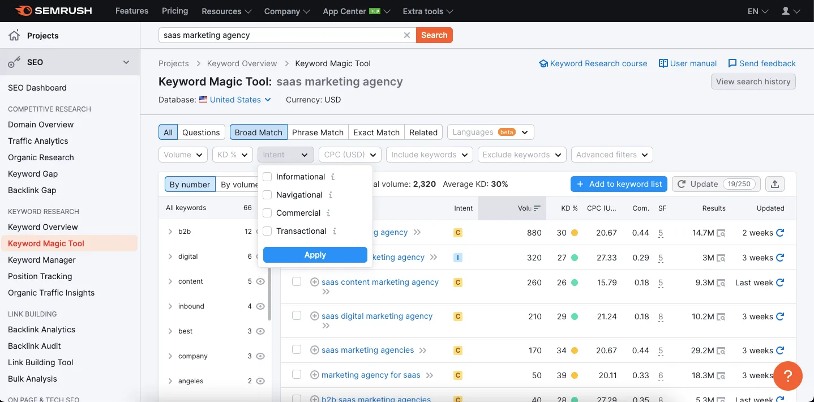
Task: Clear the search field with the X icon
Action: 406,35
